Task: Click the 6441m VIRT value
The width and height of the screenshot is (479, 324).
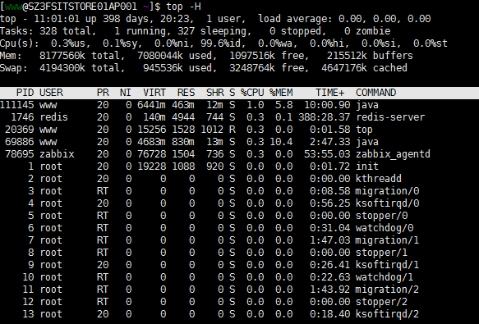Action: (151, 105)
